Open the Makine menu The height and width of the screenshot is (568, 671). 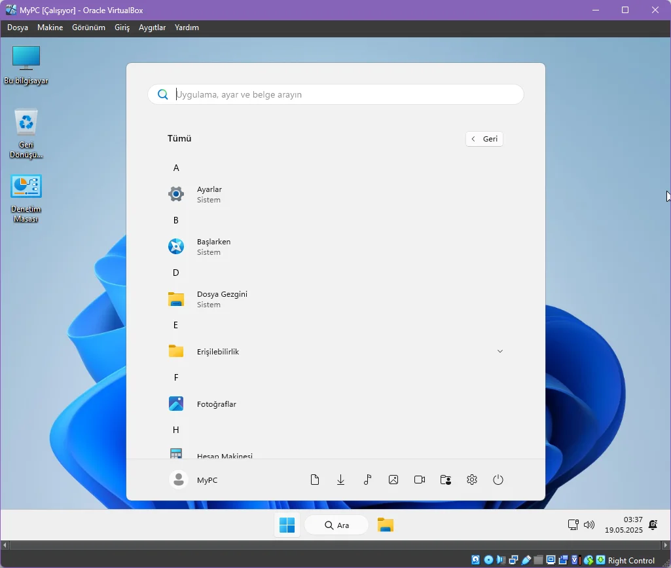(50, 28)
